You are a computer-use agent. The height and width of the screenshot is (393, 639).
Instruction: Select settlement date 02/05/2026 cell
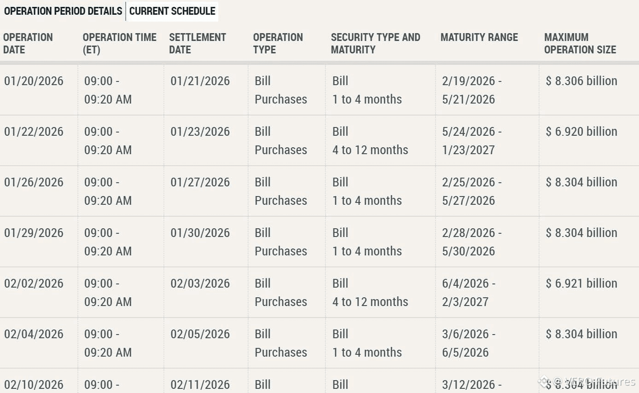tap(200, 334)
